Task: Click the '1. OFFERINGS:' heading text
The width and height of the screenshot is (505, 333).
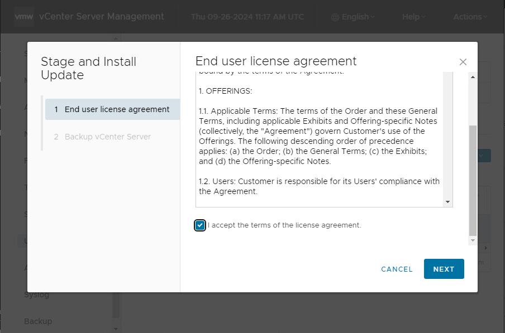Action: click(x=225, y=91)
